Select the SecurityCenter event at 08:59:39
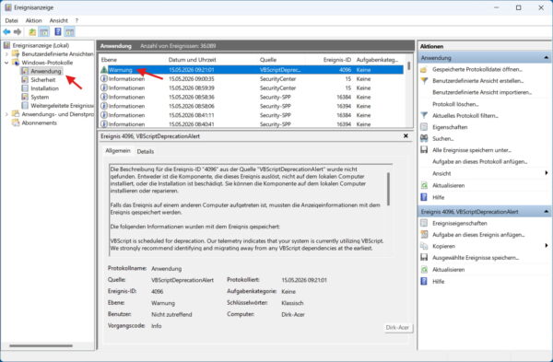Image resolution: width=553 pixels, height=362 pixels. 252,88
